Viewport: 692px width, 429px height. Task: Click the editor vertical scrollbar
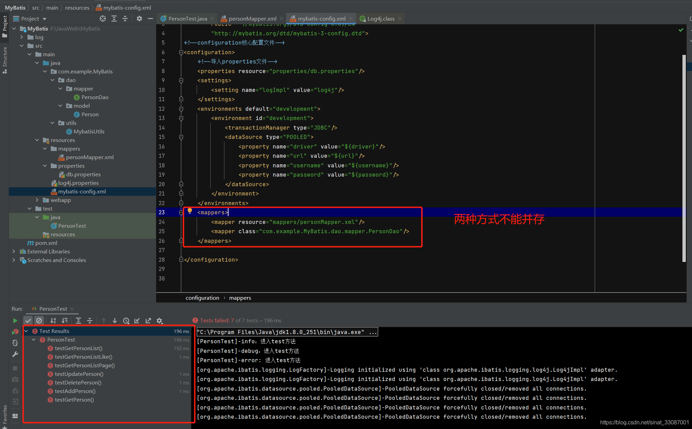684,158
